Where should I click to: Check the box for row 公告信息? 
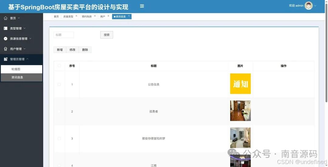pos(59,84)
